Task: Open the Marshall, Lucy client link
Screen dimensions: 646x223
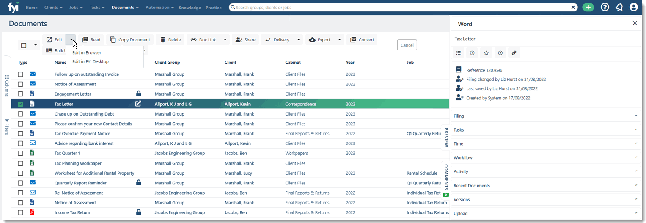Action: click(x=239, y=173)
